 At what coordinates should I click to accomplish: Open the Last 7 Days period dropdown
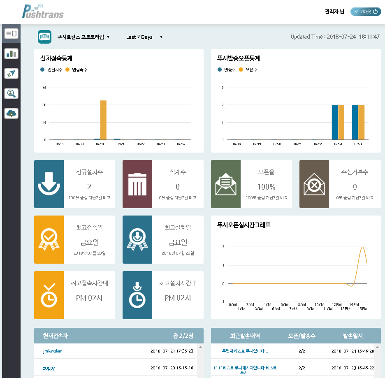[x=144, y=37]
